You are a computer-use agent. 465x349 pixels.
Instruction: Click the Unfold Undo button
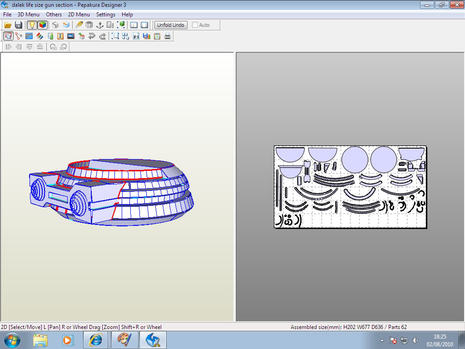click(x=171, y=25)
